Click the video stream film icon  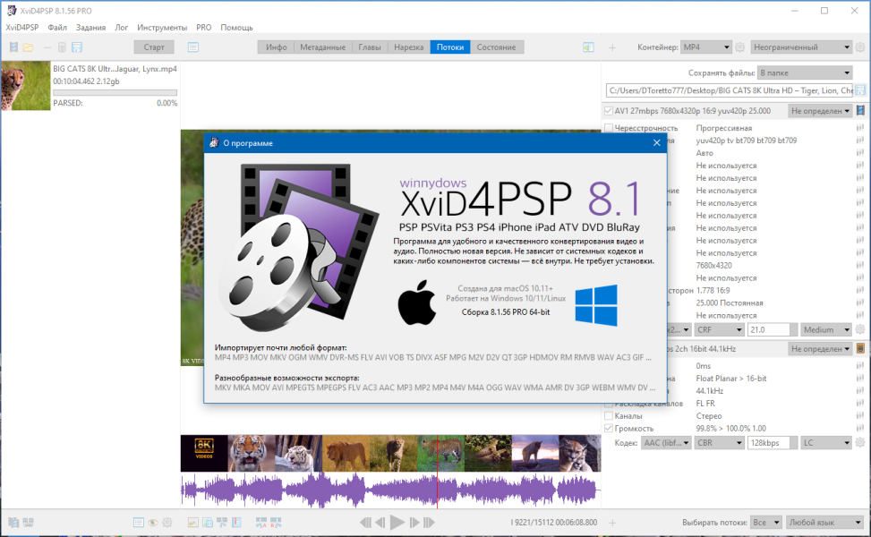(x=860, y=110)
